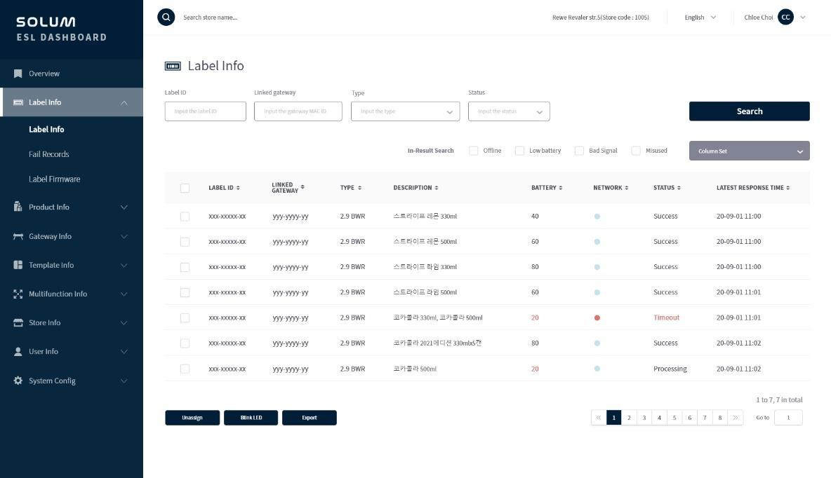Tick the Bad Signal filter checkbox
The height and width of the screenshot is (478, 831).
(579, 151)
